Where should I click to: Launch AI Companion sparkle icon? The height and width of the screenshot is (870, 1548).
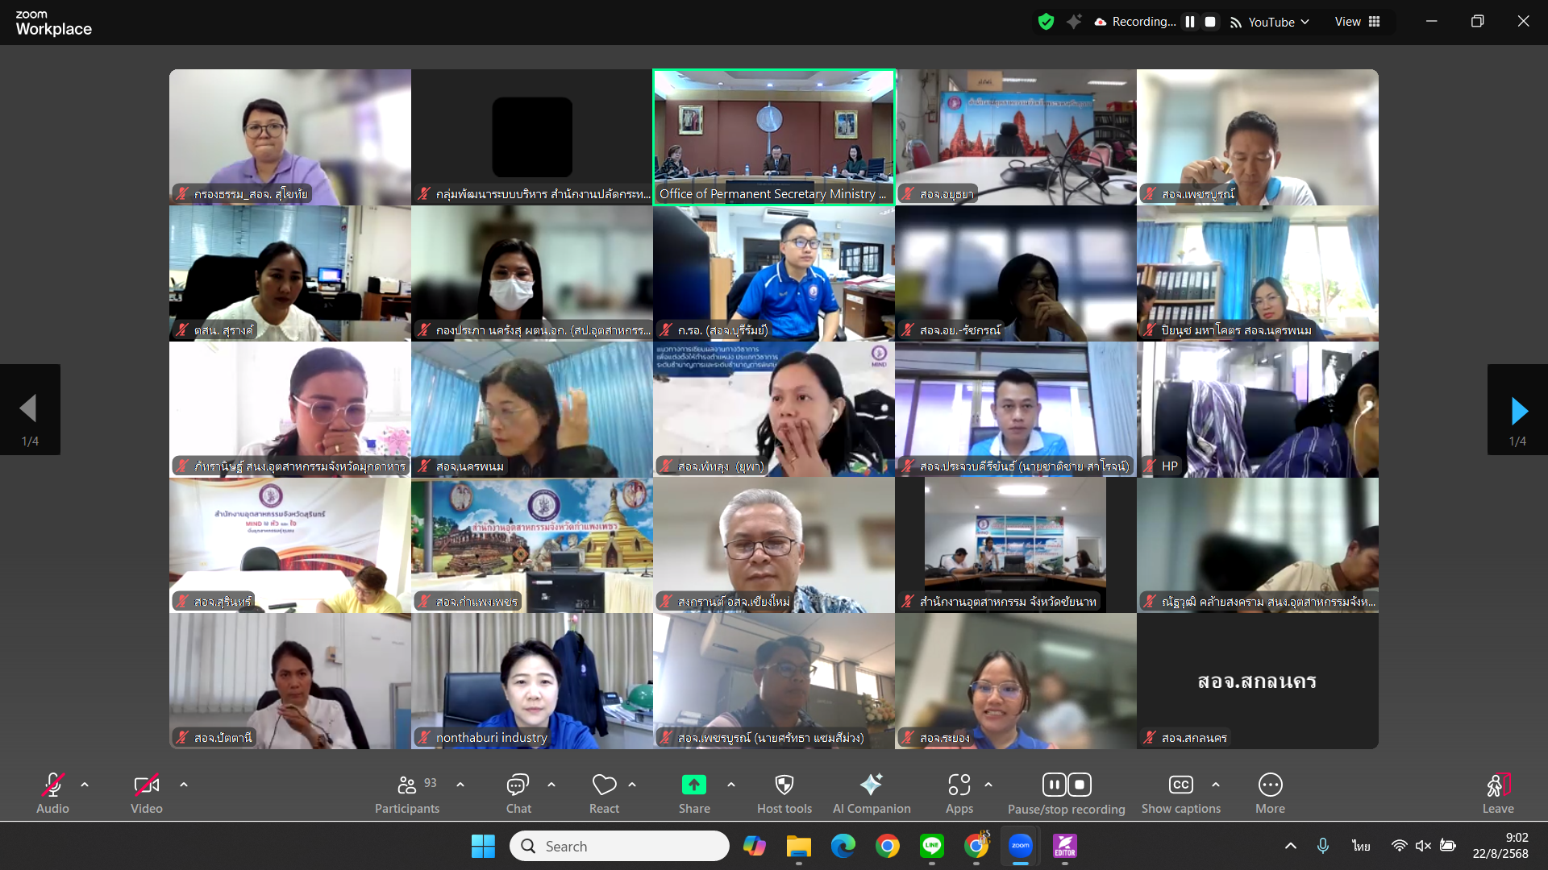tap(871, 785)
